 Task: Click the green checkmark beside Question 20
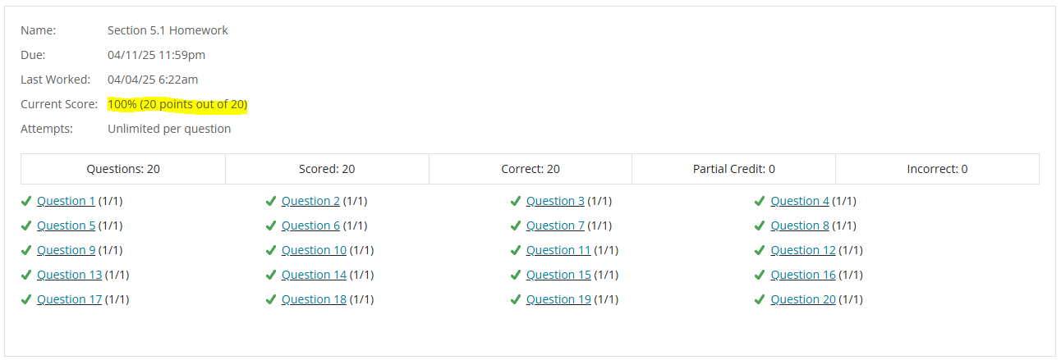pyautogui.click(x=760, y=299)
